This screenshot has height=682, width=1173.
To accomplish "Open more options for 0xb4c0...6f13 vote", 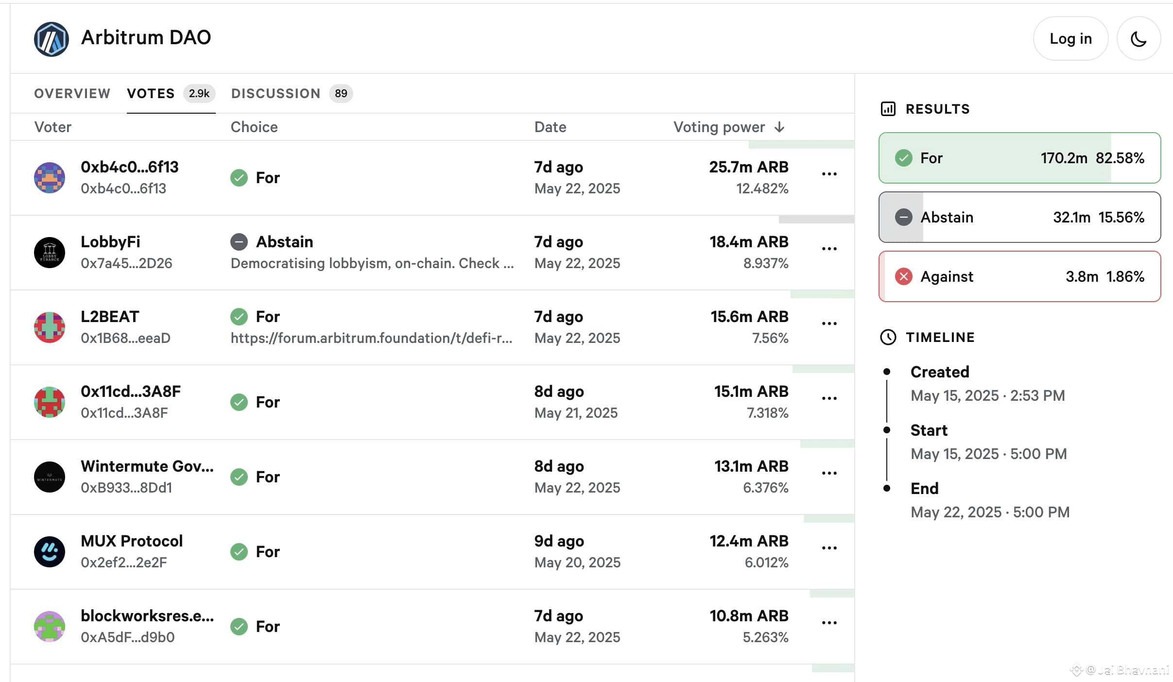I will [x=829, y=174].
